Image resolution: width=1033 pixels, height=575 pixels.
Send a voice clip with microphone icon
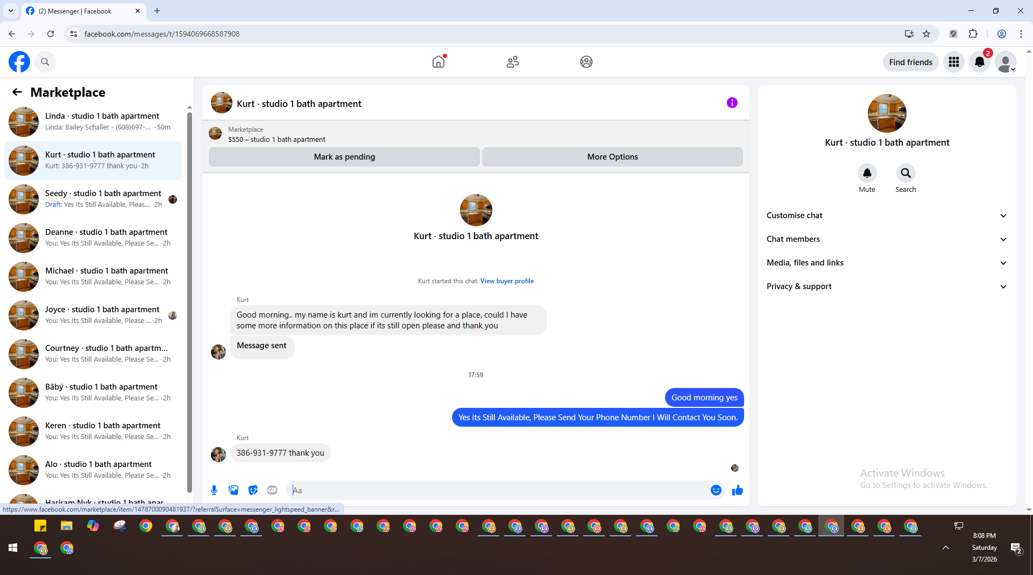[214, 490]
